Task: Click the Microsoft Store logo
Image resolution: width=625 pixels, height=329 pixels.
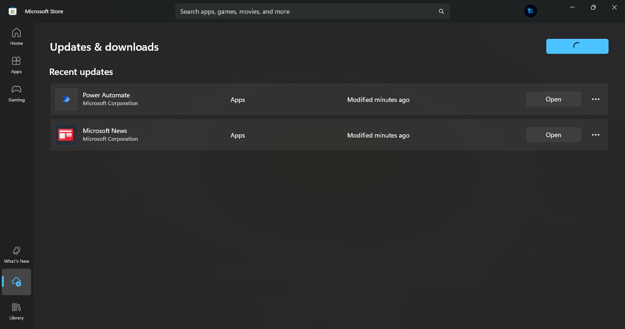Action: pyautogui.click(x=12, y=11)
